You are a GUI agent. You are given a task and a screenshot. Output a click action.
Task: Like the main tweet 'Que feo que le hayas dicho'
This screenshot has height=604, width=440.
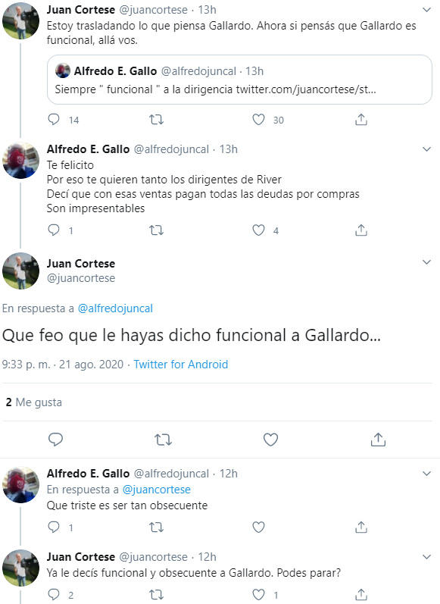point(270,439)
